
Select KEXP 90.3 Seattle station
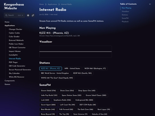pos(82,73)
